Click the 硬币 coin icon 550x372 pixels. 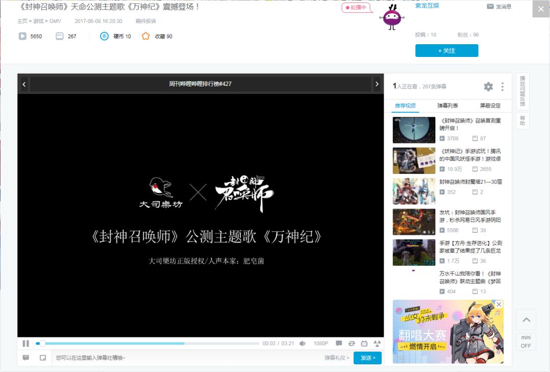pyautogui.click(x=104, y=36)
